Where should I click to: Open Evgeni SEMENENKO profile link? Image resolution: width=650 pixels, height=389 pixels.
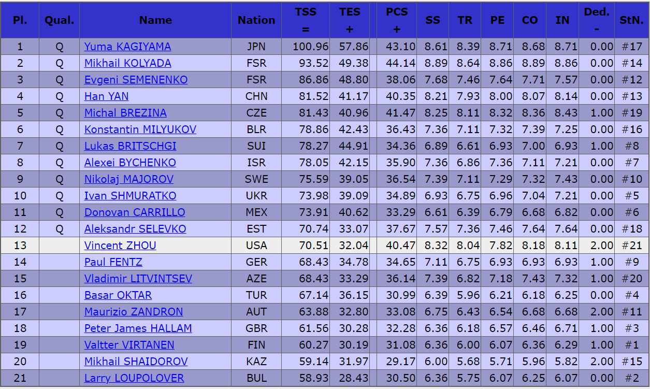(136, 80)
